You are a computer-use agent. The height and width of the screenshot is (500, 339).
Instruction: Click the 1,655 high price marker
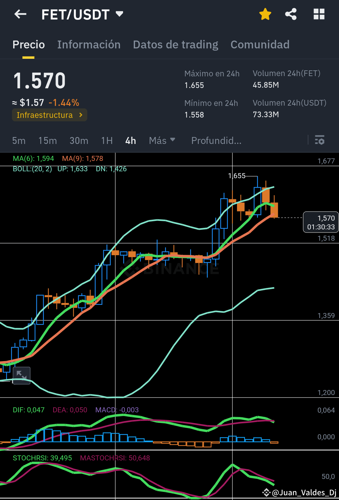(x=237, y=176)
